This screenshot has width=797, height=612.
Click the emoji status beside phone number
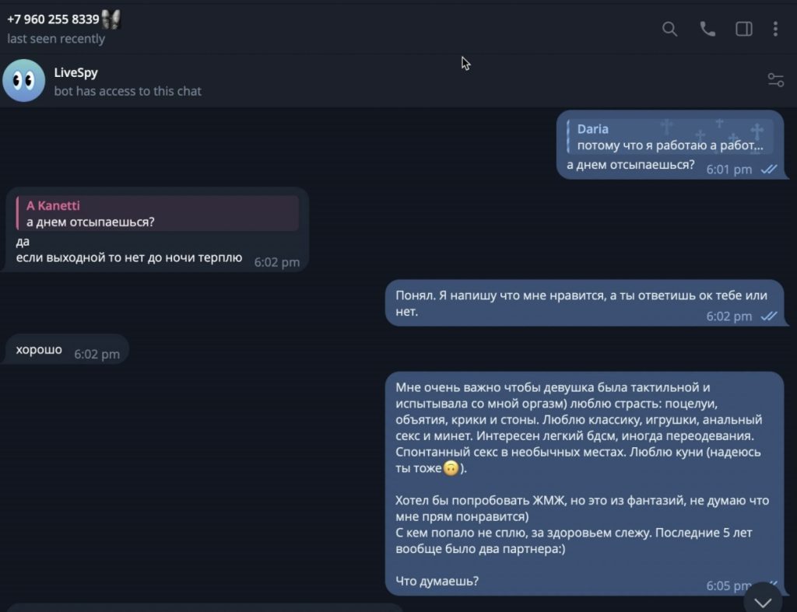tap(111, 19)
